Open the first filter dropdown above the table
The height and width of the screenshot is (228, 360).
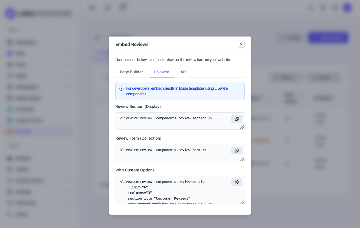[286, 77]
